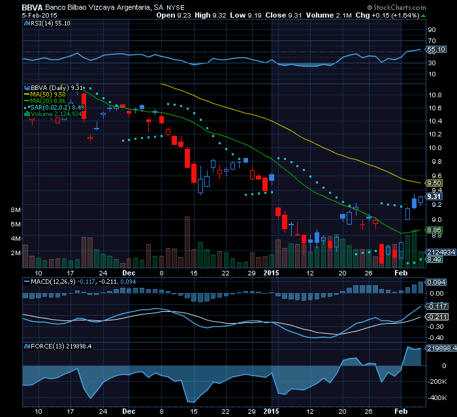The image size is (457, 417).
Task: Click the green up-arrow next to Chg
Action: tap(423, 16)
